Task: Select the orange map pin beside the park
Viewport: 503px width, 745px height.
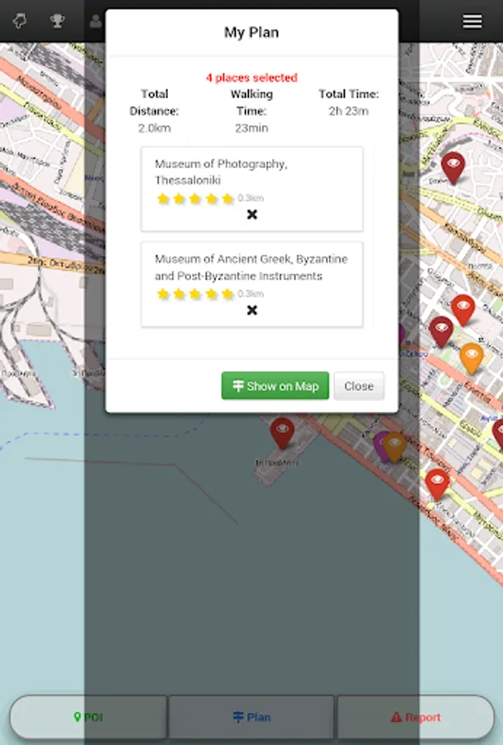Action: tap(472, 358)
